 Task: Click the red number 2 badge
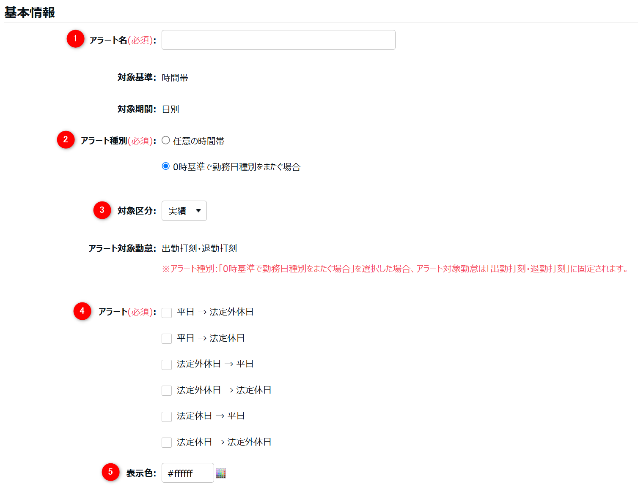point(66,140)
